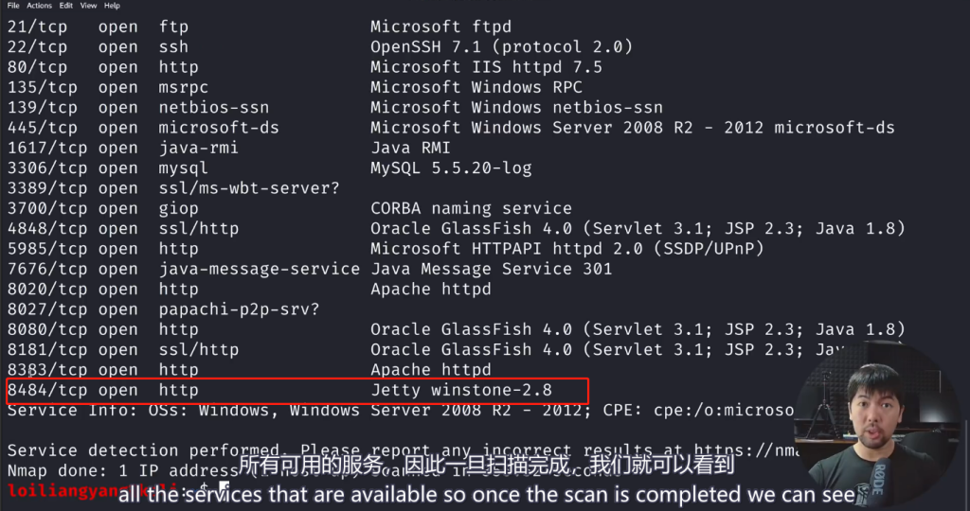Open the View menu
Screen dimensions: 970x511
pos(88,6)
